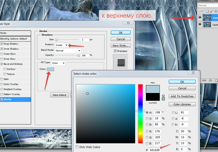Image resolution: width=218 pixels, height=152 pixels.
Task: Click lock image pixels brush icon
Action: point(211,11)
